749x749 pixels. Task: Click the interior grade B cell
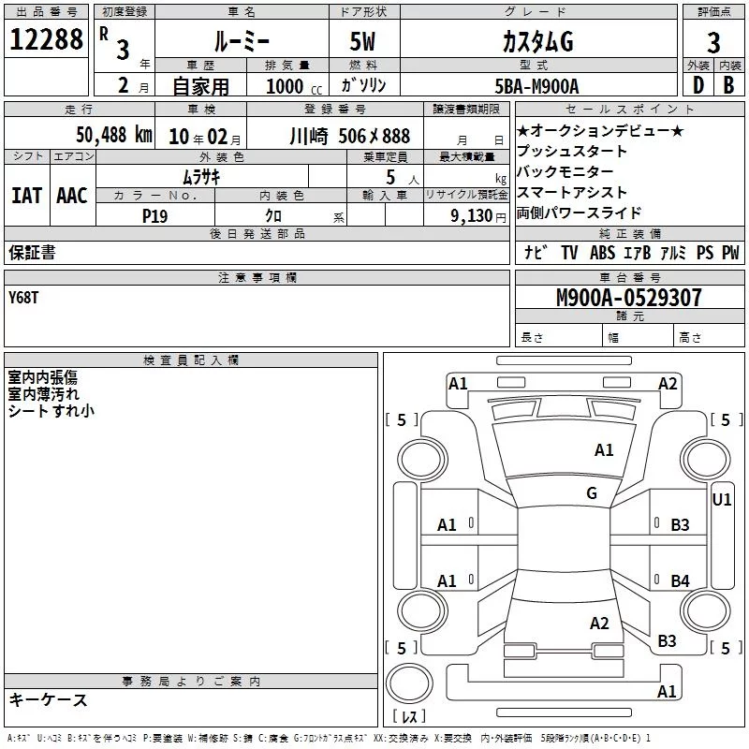729,85
